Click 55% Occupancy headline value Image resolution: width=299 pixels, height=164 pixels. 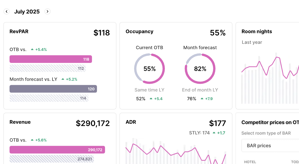[x=218, y=33]
